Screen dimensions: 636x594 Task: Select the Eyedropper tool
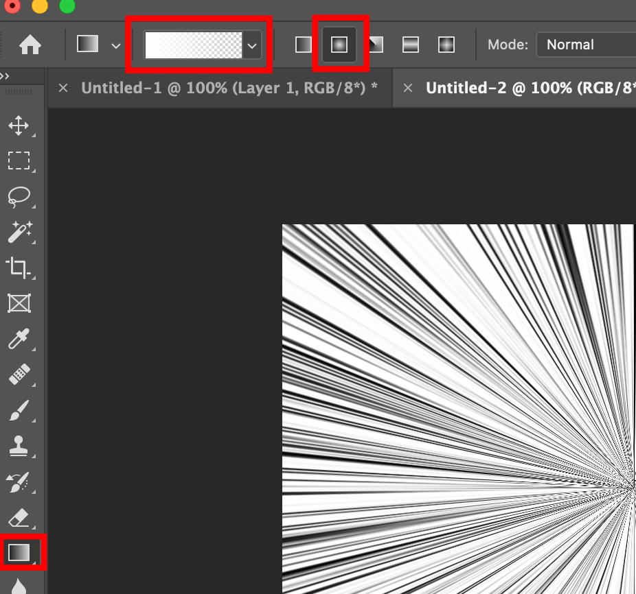click(x=19, y=339)
